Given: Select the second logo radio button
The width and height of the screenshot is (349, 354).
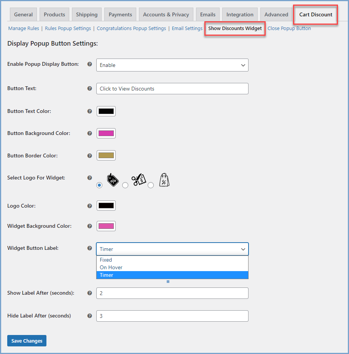Looking at the screenshot, I should pos(125,185).
